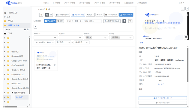The height and width of the screenshot is (108, 192).
Task: Close the filter panel with X button
Action: pos(35,27)
